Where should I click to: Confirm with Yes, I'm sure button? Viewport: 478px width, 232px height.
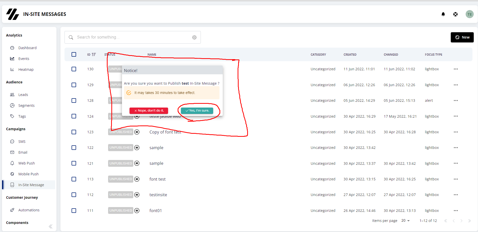coord(197,111)
